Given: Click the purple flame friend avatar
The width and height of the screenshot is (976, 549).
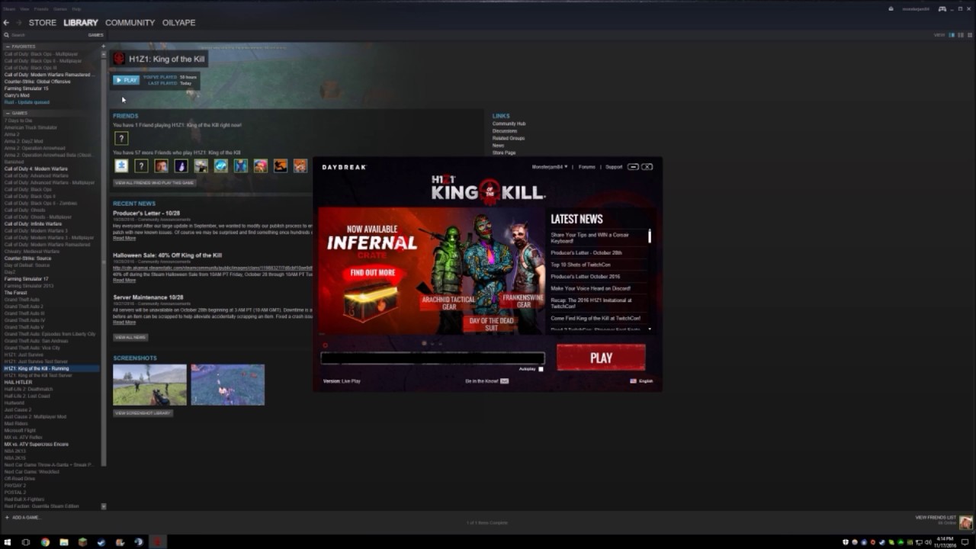Looking at the screenshot, I should pyautogui.click(x=181, y=165).
